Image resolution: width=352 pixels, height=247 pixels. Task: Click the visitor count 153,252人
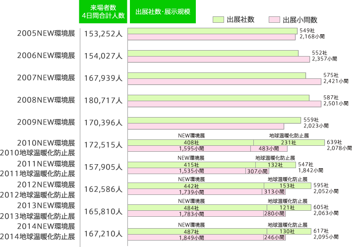pos(103,34)
